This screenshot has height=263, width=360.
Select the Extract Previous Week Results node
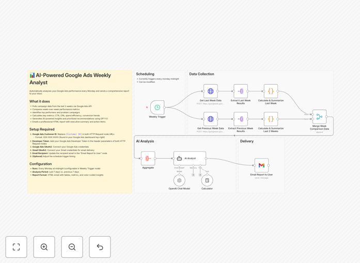click(x=241, y=119)
